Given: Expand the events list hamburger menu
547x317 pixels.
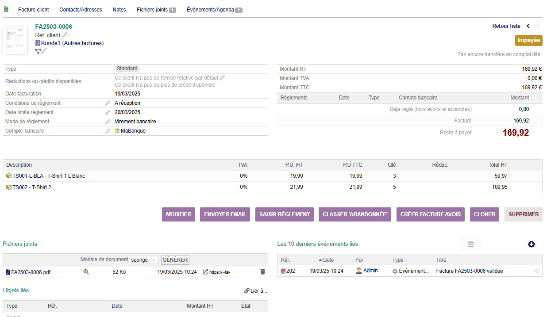Looking at the screenshot, I should tap(471, 244).
